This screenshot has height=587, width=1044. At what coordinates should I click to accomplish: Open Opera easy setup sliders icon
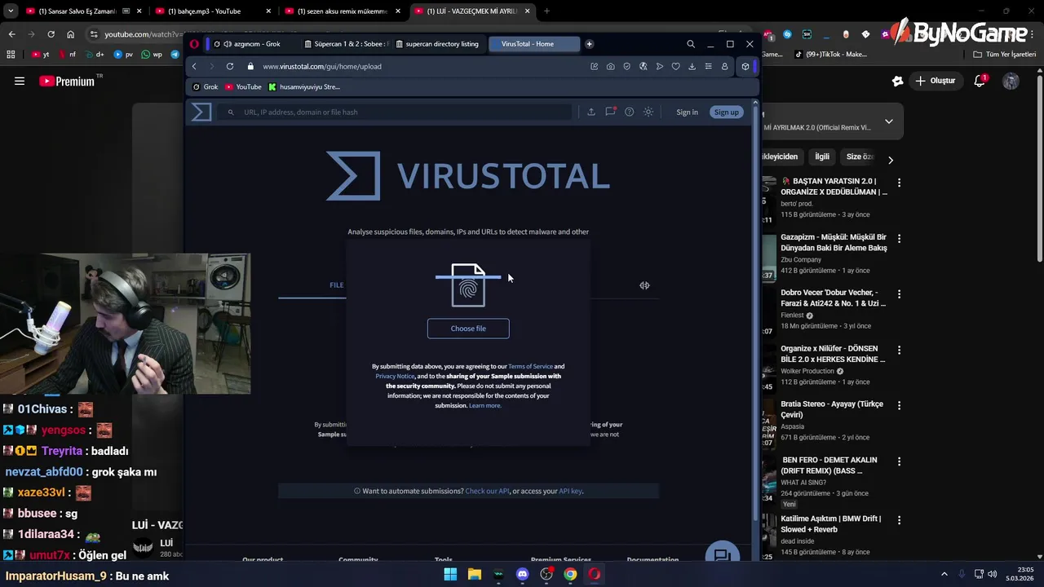pos(708,66)
